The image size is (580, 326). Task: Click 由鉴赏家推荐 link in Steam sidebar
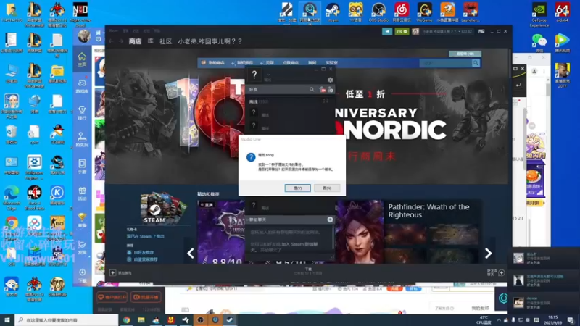coord(146,259)
